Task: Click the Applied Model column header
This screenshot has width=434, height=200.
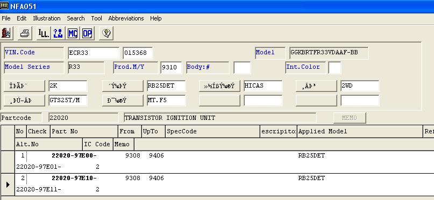Action: click(360, 131)
